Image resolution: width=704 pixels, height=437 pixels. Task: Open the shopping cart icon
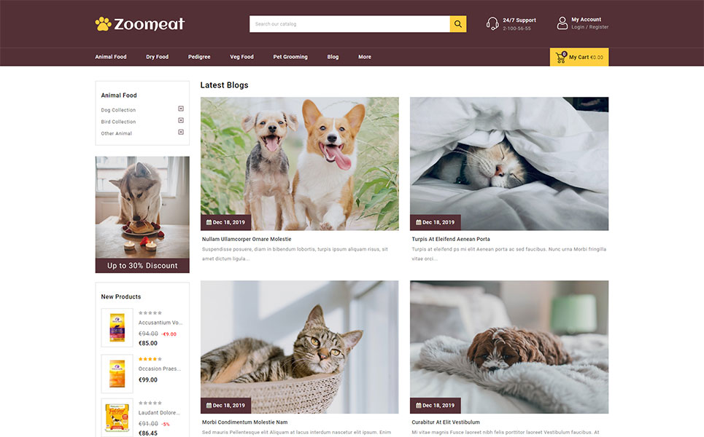click(x=561, y=58)
